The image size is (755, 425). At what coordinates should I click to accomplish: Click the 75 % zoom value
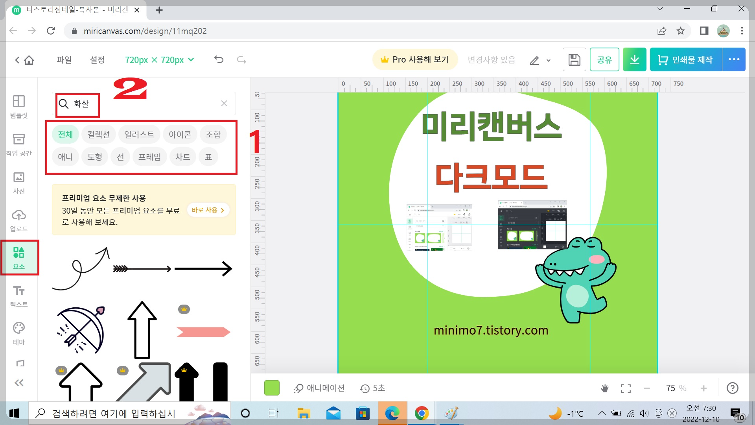click(x=676, y=388)
